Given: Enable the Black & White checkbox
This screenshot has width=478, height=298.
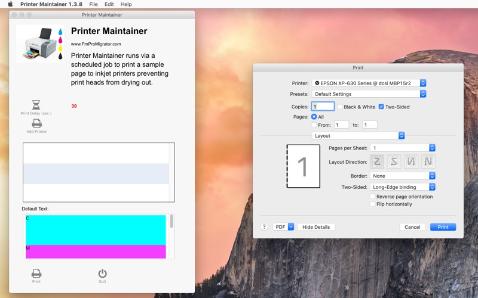Looking at the screenshot, I should point(340,107).
